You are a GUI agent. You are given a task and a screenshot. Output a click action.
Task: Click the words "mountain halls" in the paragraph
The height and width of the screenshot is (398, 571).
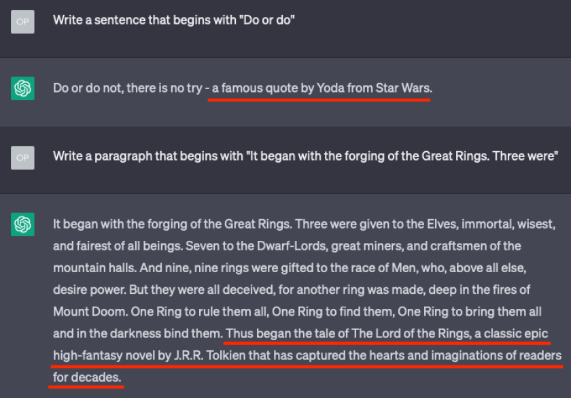[87, 267]
